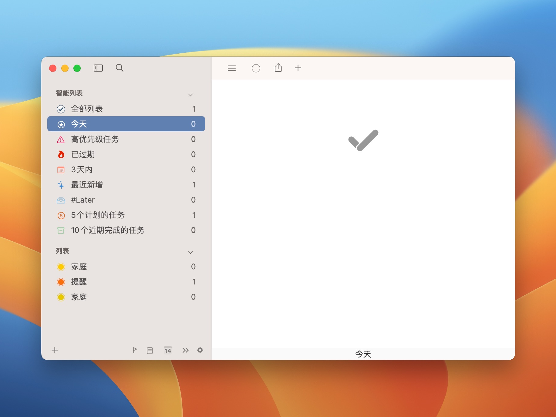This screenshot has height=417, width=556.
Task: Select the 家庭 list below 提醒
Action: tap(126, 297)
